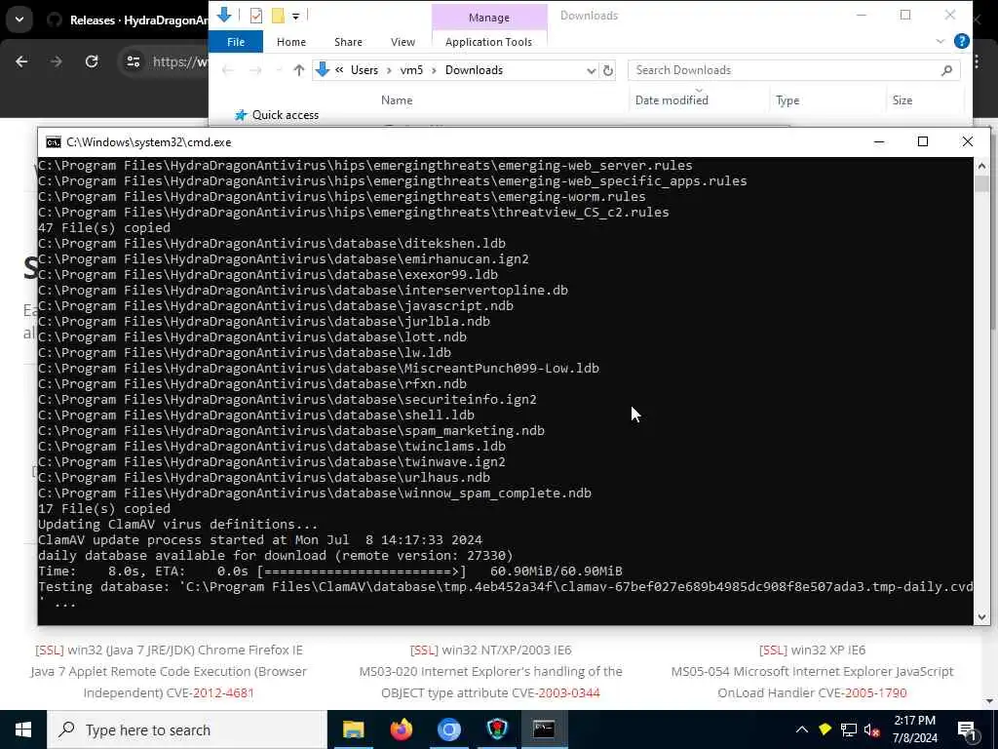Click the 2003-0344 CVE link
Image resolution: width=998 pixels, height=749 pixels.
click(x=569, y=693)
